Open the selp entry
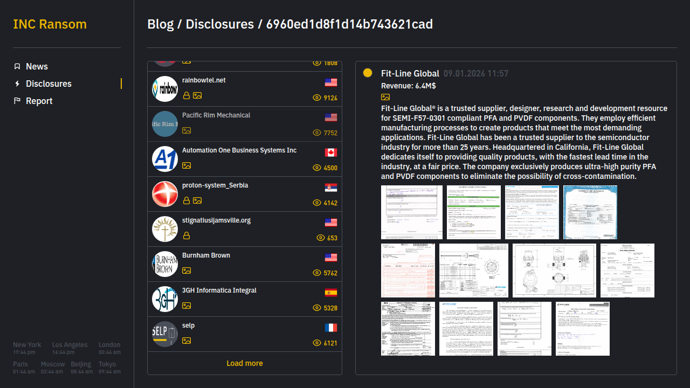690x388 pixels. tap(245, 334)
